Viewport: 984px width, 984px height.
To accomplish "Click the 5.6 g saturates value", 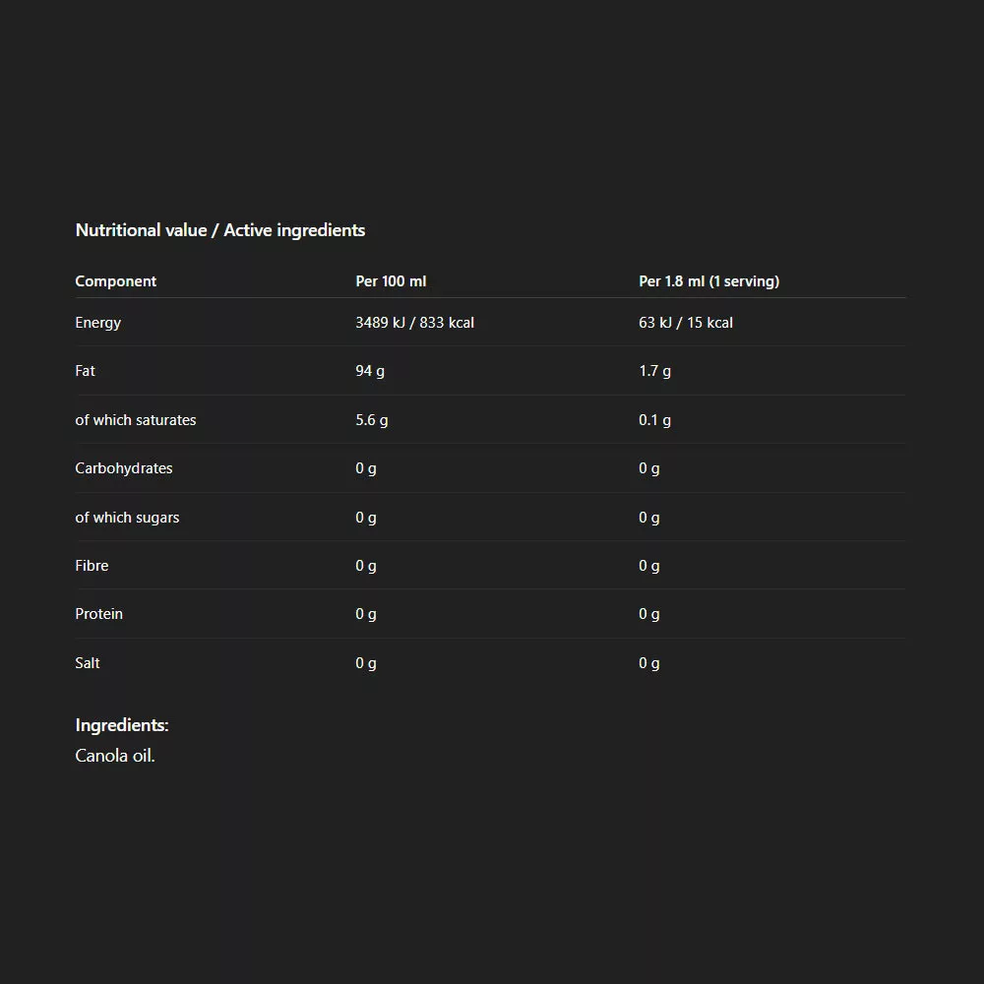I will pyautogui.click(x=371, y=420).
